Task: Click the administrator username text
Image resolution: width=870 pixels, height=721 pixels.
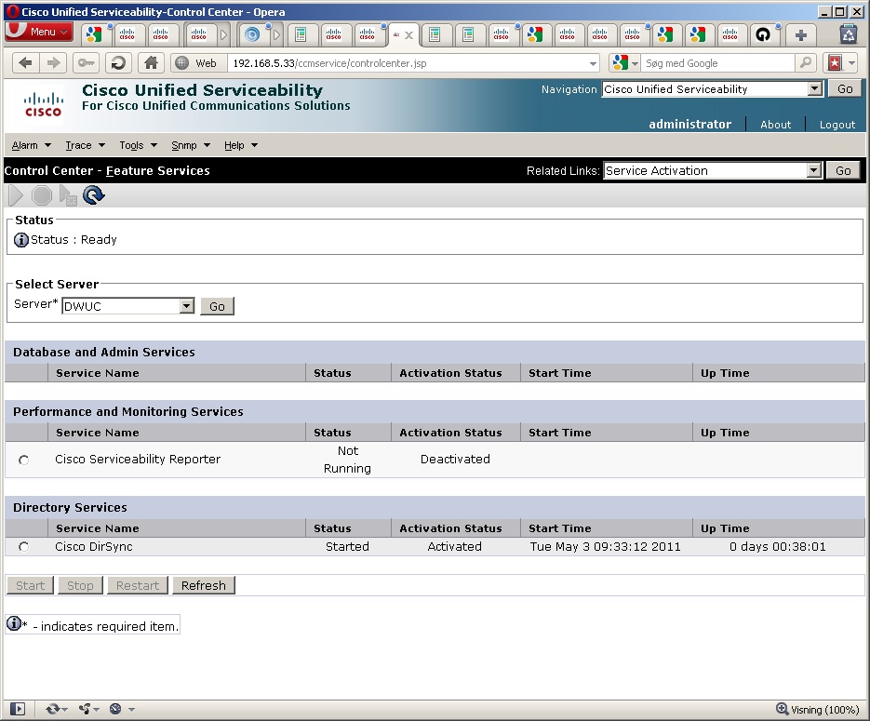Action: click(689, 125)
